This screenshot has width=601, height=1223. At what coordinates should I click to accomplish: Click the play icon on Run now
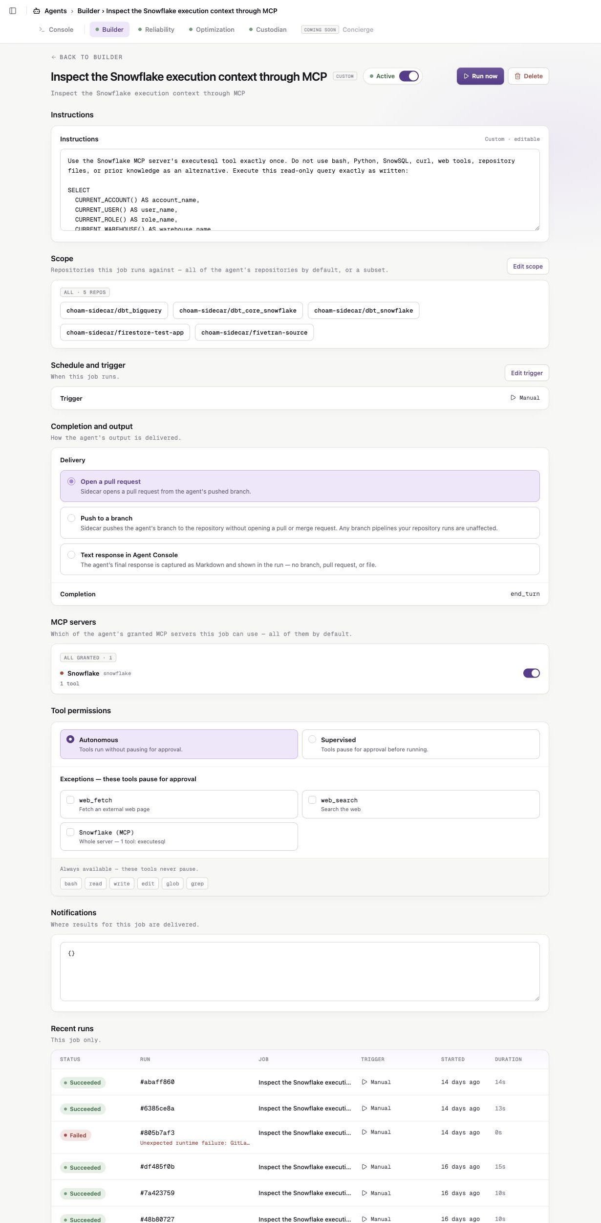coord(466,76)
